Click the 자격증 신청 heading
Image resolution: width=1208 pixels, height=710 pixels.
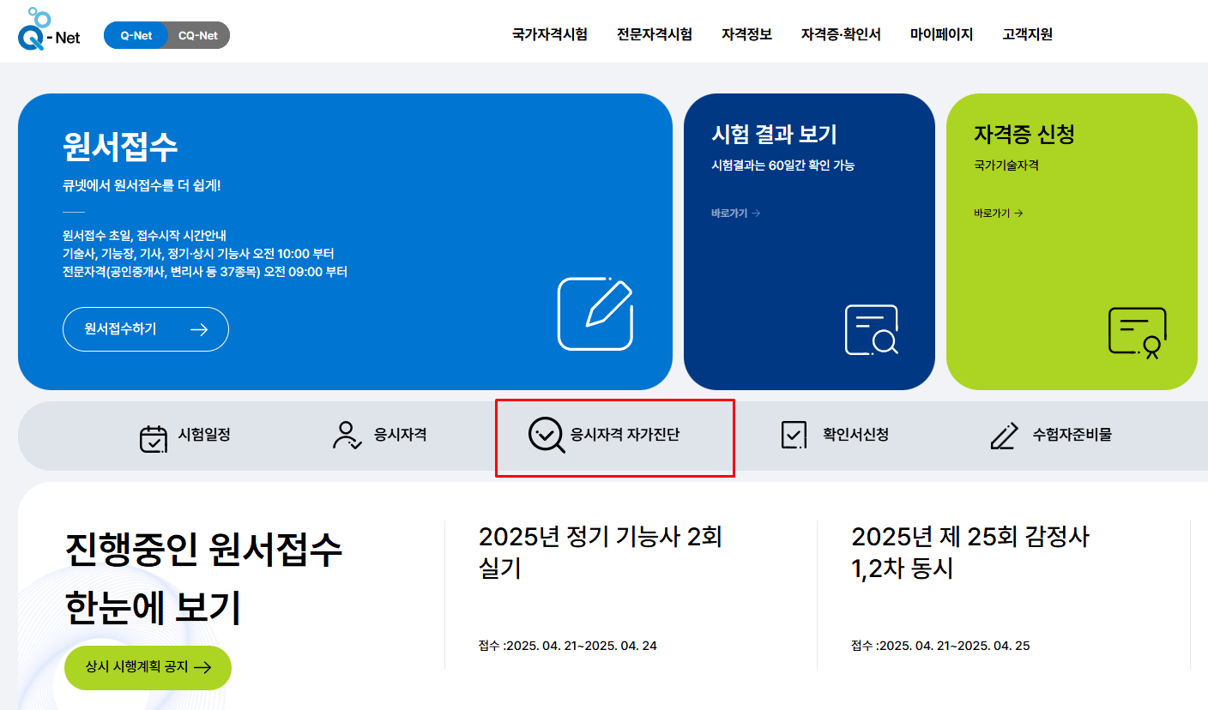click(1024, 135)
